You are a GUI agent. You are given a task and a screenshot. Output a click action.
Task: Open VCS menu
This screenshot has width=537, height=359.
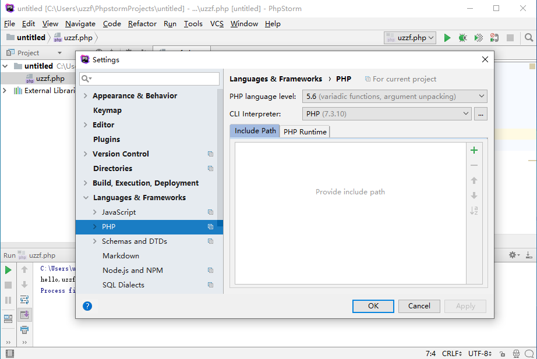pos(217,24)
